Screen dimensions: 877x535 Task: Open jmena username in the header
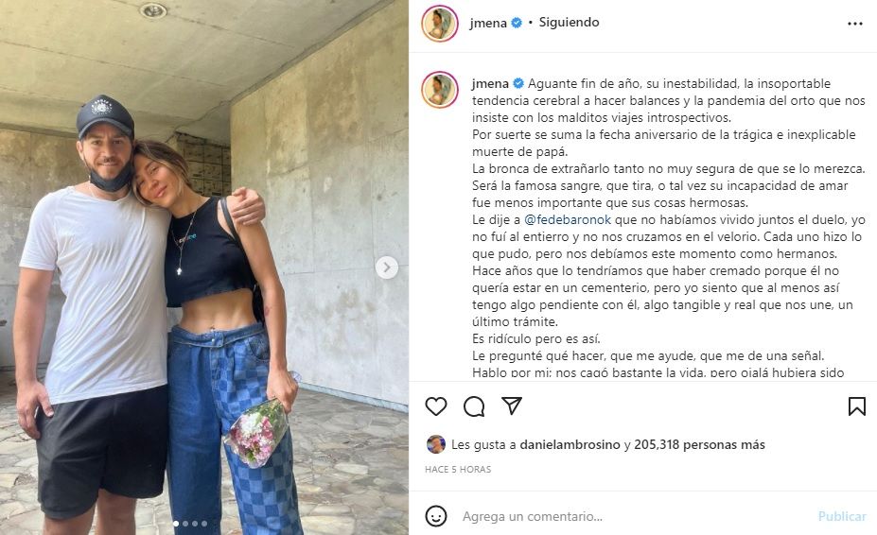pyautogui.click(x=488, y=23)
